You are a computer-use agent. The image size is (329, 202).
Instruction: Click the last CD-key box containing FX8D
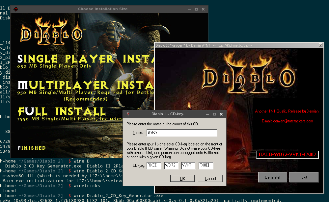206,165
